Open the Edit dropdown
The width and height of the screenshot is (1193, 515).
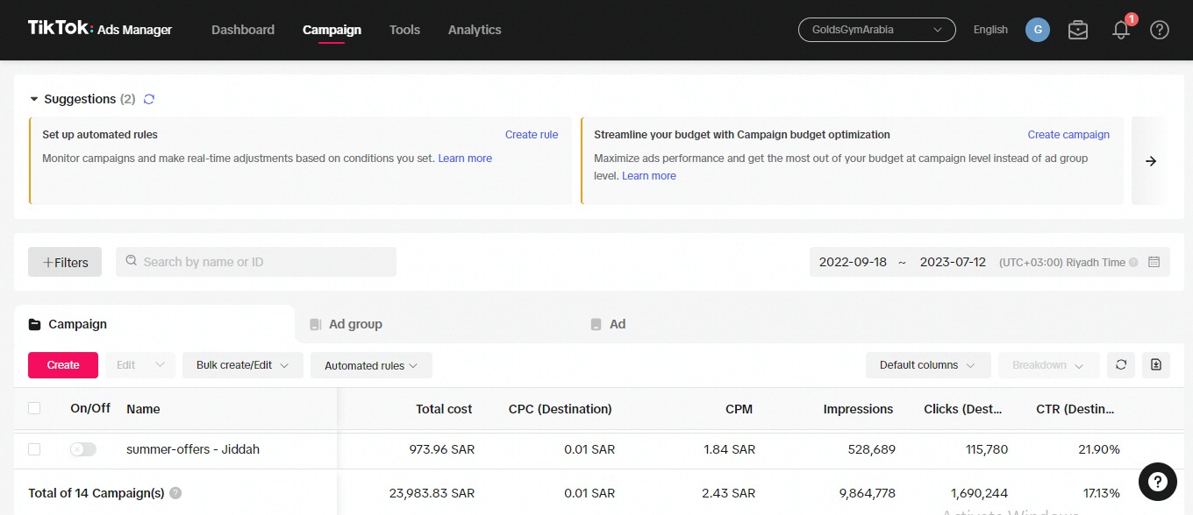click(140, 365)
